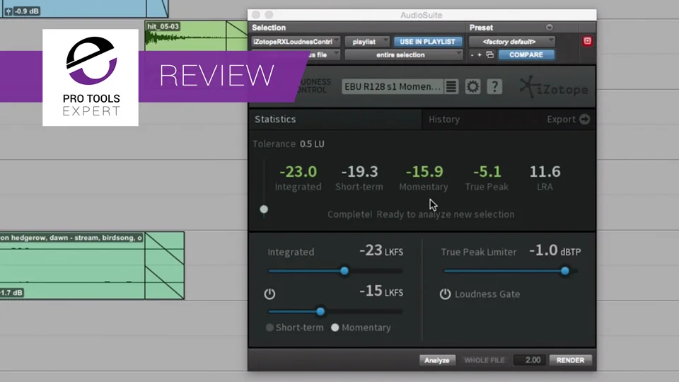The height and width of the screenshot is (382, 679).
Task: Click the WHOLE FILE button
Action: coord(484,360)
